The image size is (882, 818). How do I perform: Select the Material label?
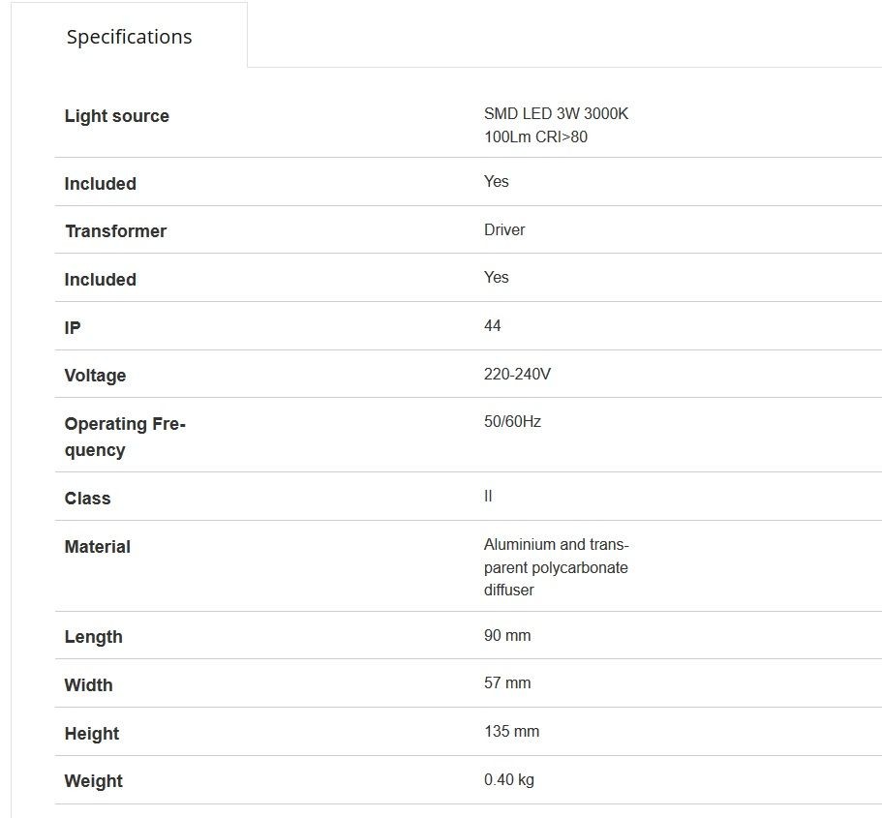pos(98,547)
